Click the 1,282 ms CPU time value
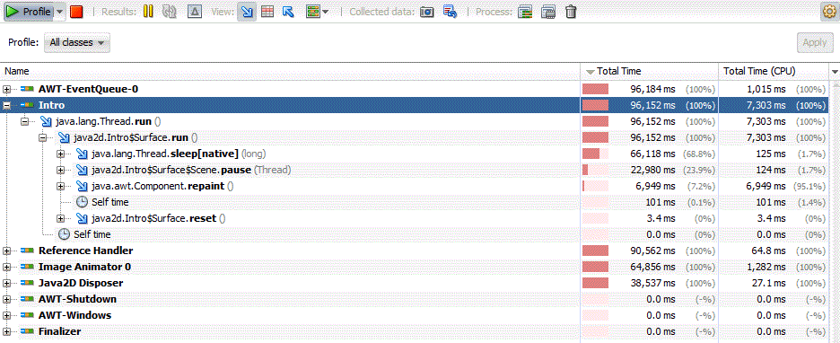 [766, 267]
